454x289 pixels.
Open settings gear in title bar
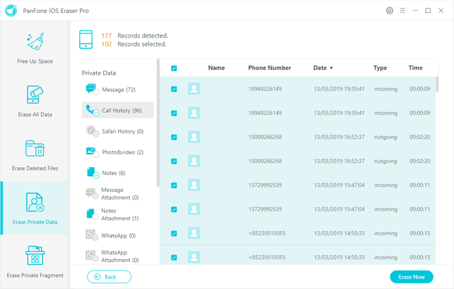(389, 11)
